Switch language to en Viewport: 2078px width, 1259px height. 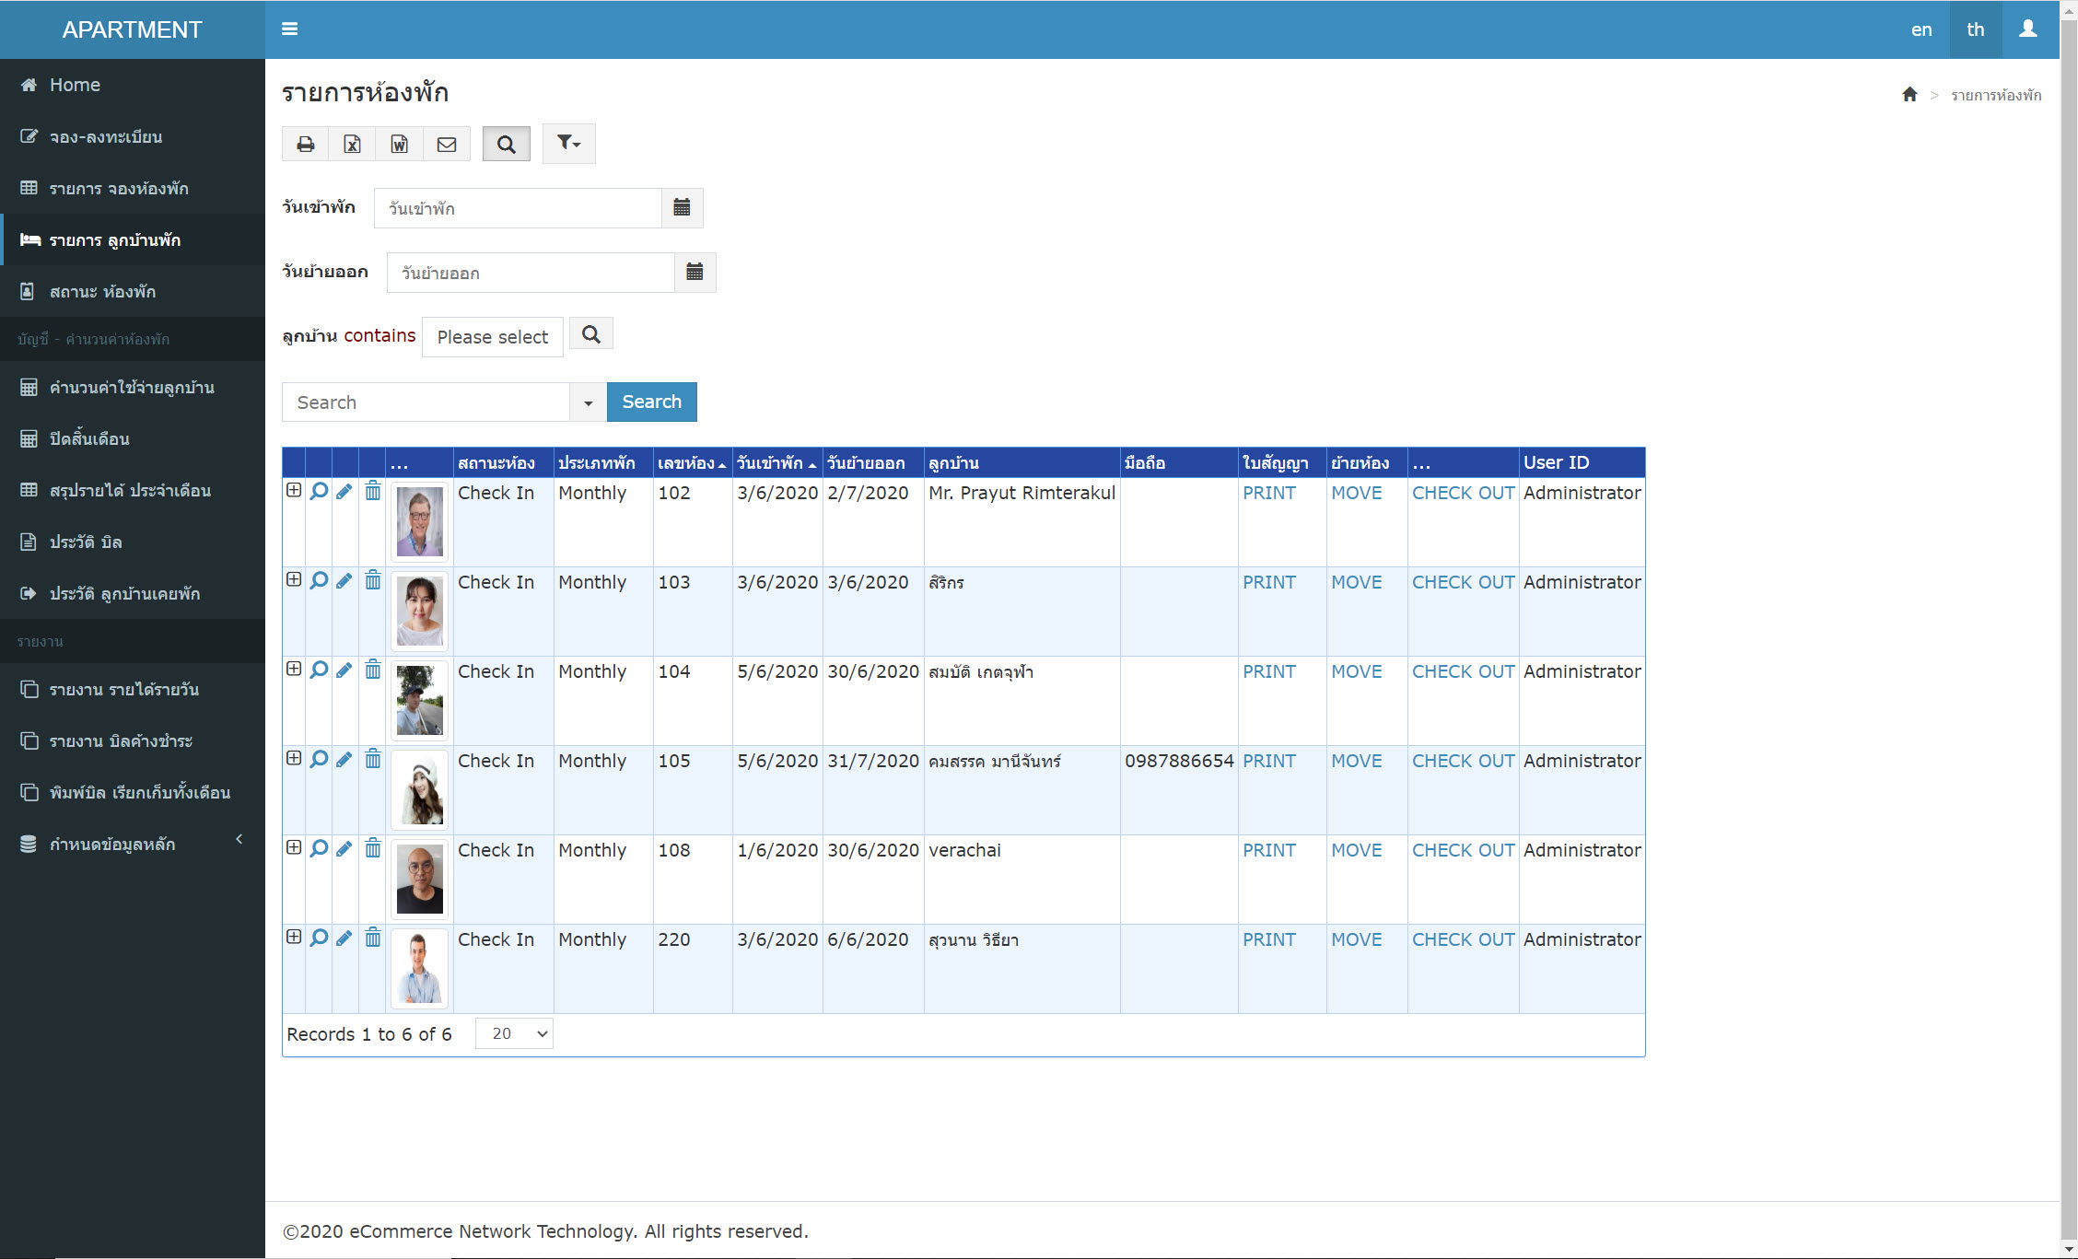1921,29
